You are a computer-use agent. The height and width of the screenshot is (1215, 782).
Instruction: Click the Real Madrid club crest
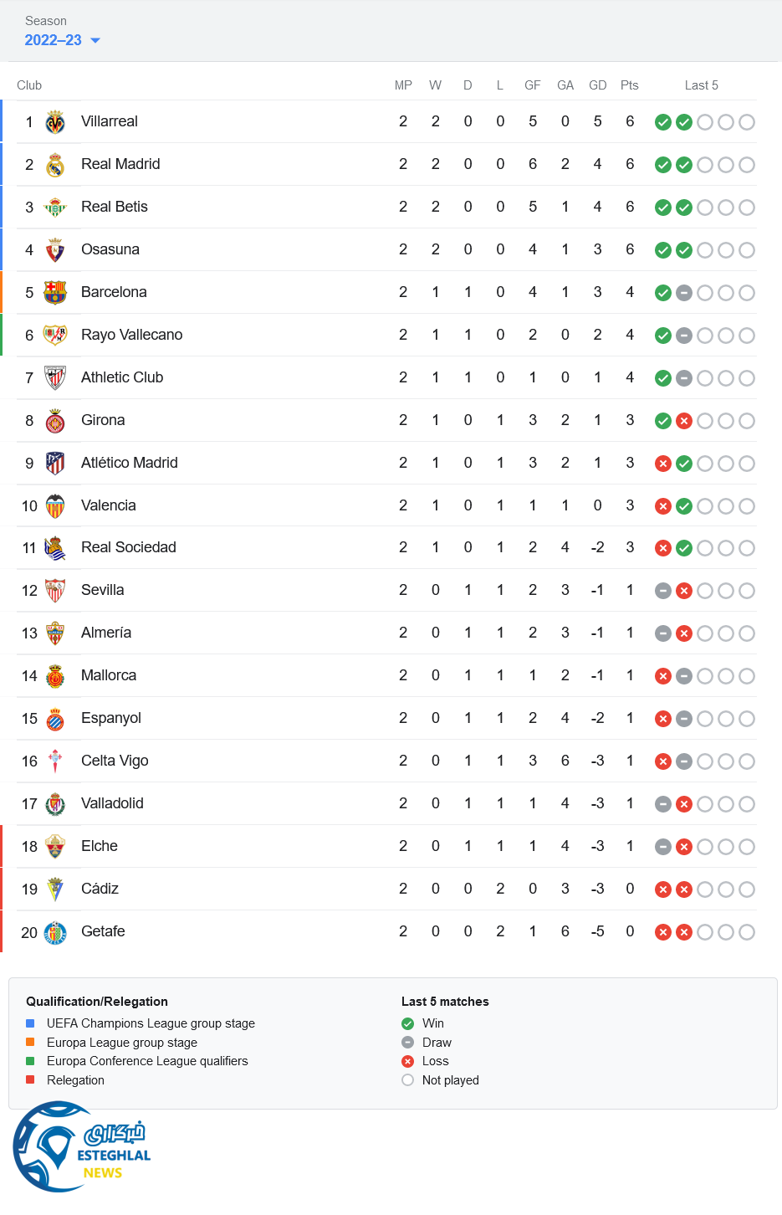point(55,165)
